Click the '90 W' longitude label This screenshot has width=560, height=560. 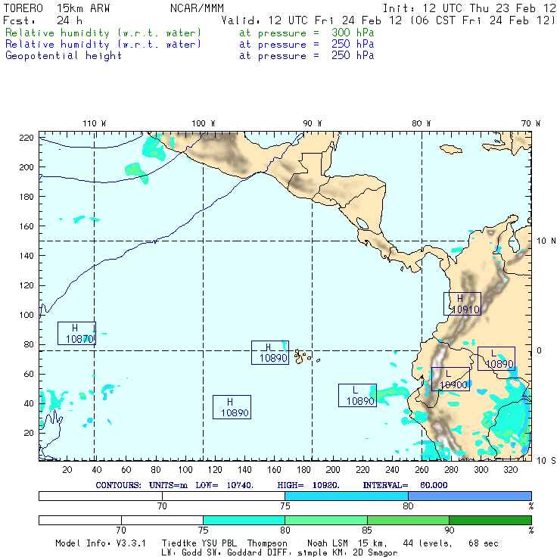pyautogui.click(x=312, y=123)
